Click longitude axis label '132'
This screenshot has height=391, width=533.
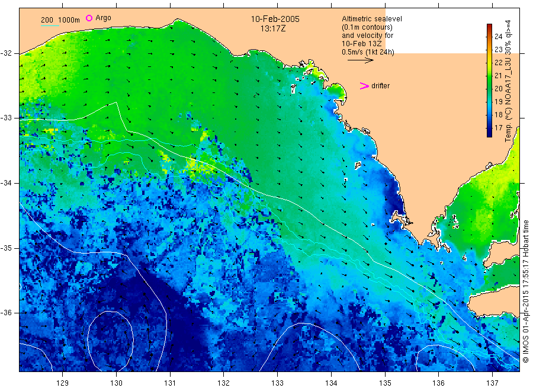224,383
